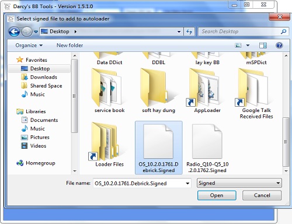Select OS_10.2.0.1761.Debrick.Signed file
The image size is (292, 224).
(159, 148)
